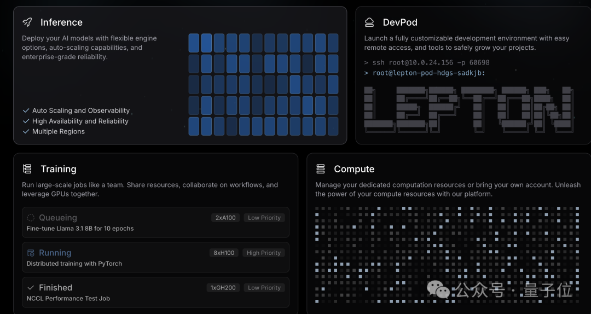This screenshot has width=591, height=314.
Task: Click the Compute server icon
Action: 321,169
